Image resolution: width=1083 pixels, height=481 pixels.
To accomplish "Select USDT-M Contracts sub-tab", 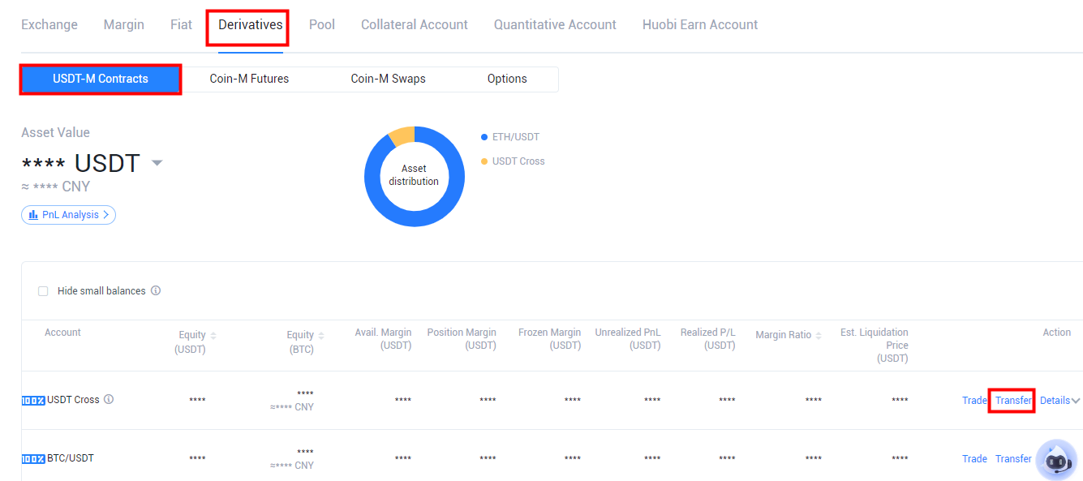I will (101, 79).
